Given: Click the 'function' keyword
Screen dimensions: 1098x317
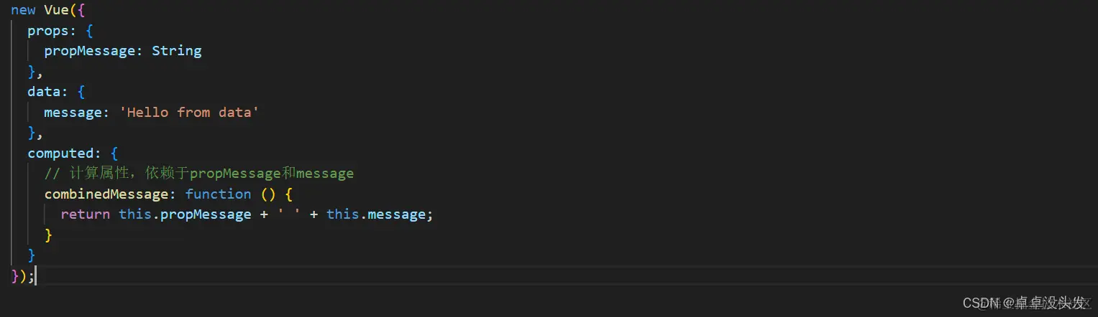Looking at the screenshot, I should coord(218,194).
